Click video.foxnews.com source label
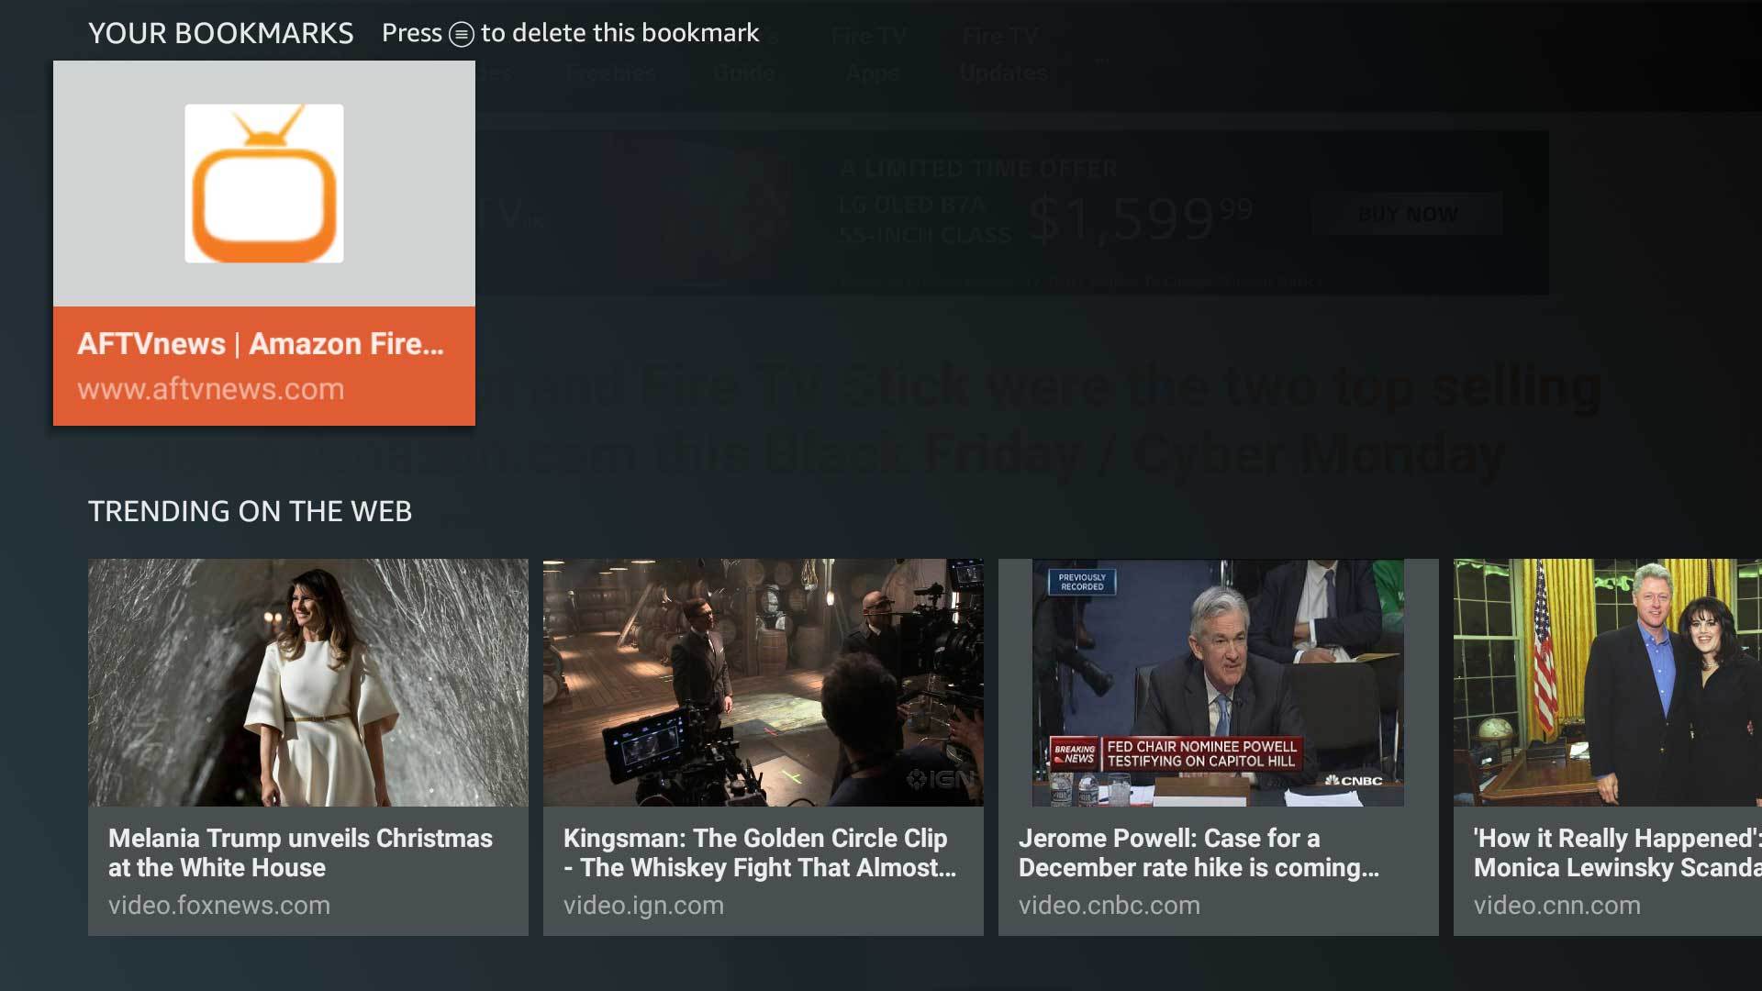 point(219,906)
